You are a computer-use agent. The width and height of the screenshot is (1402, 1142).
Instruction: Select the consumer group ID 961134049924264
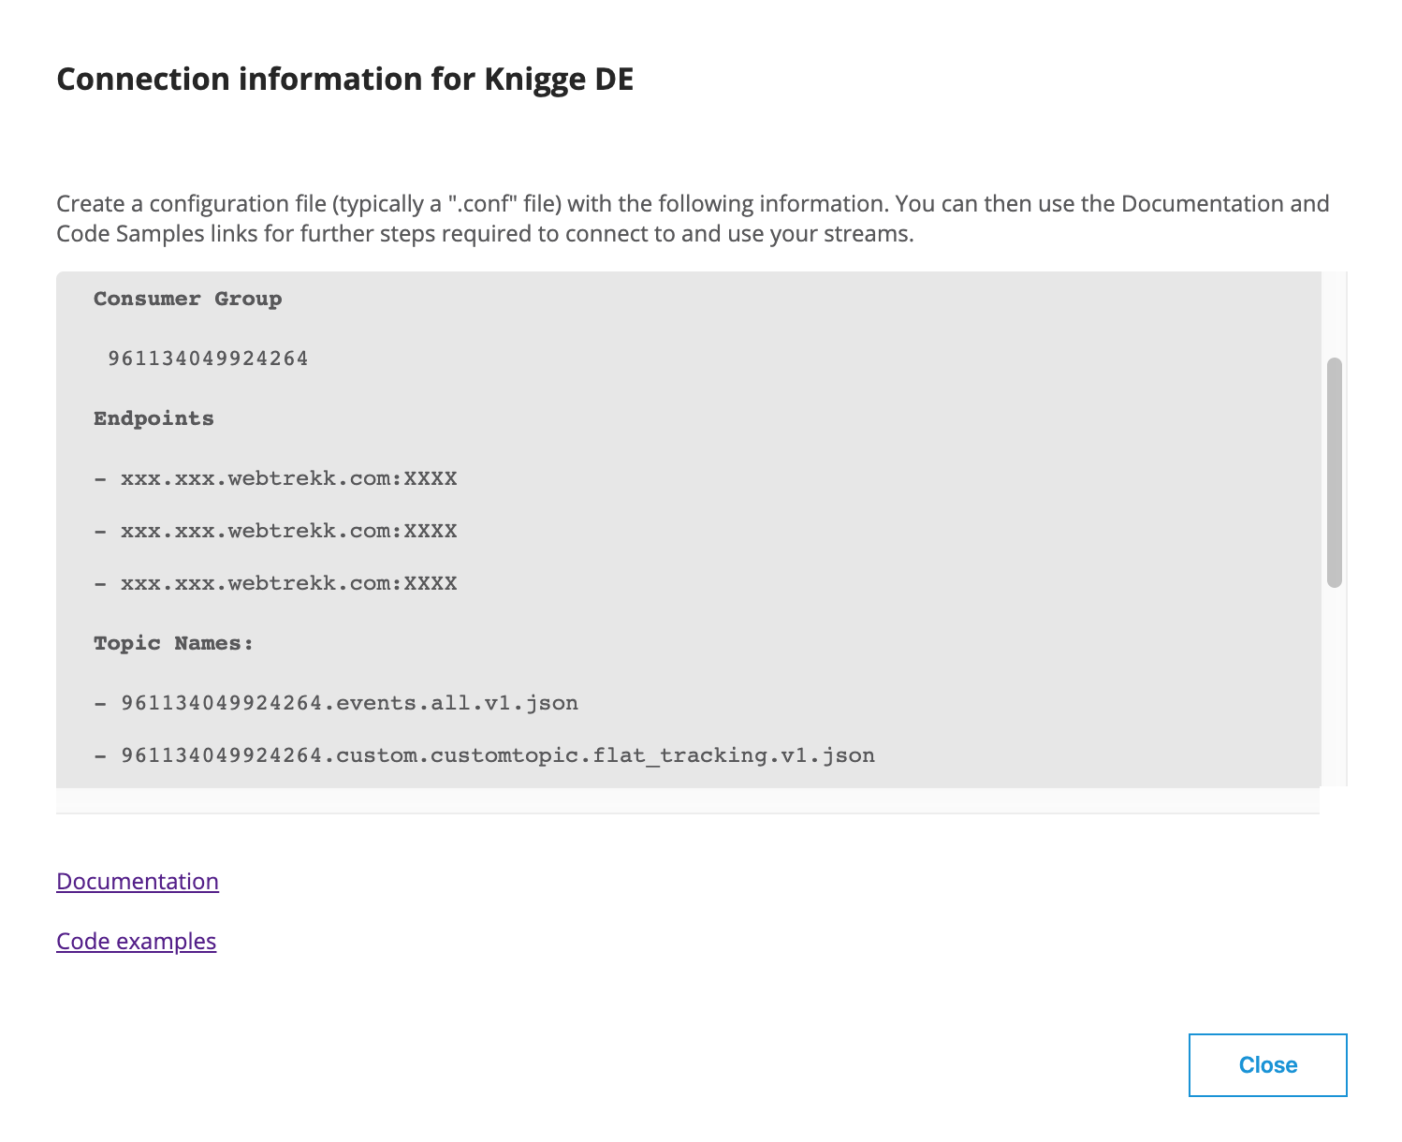[x=208, y=359]
